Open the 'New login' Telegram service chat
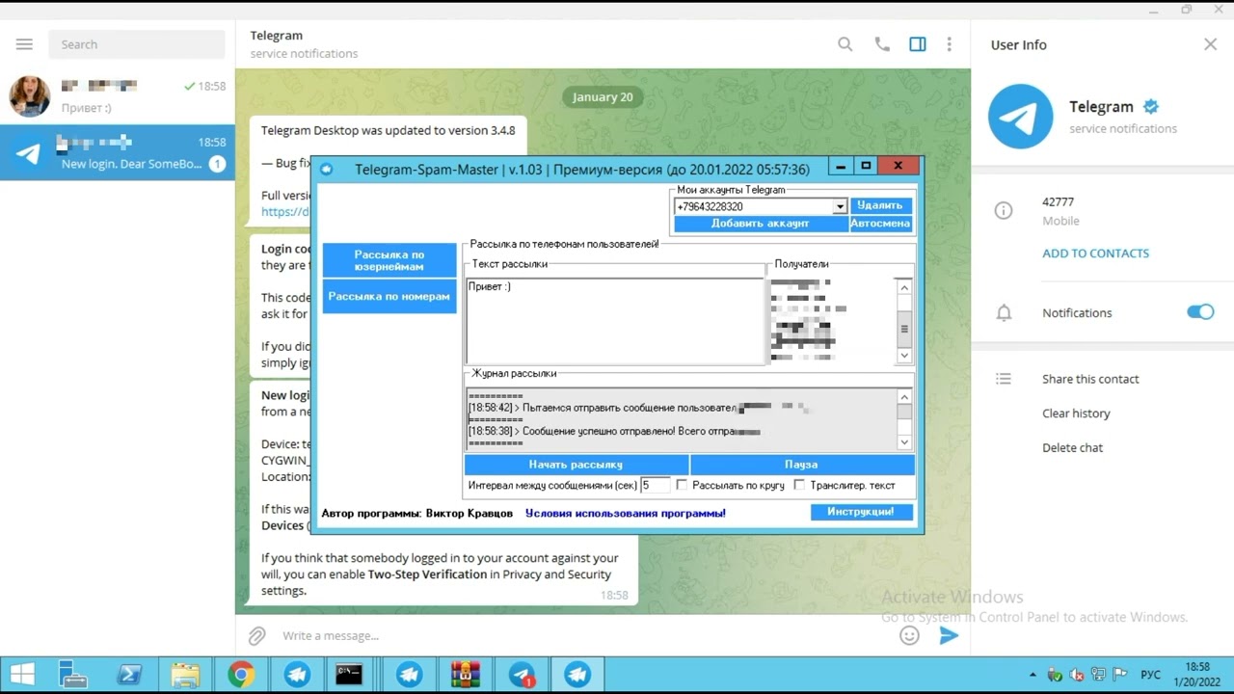Screen dimensions: 1234x694 click(x=118, y=152)
